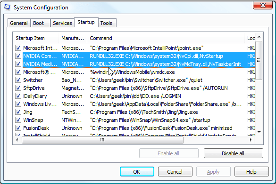Select the Startup tab
276x184 pixels.
click(x=86, y=22)
